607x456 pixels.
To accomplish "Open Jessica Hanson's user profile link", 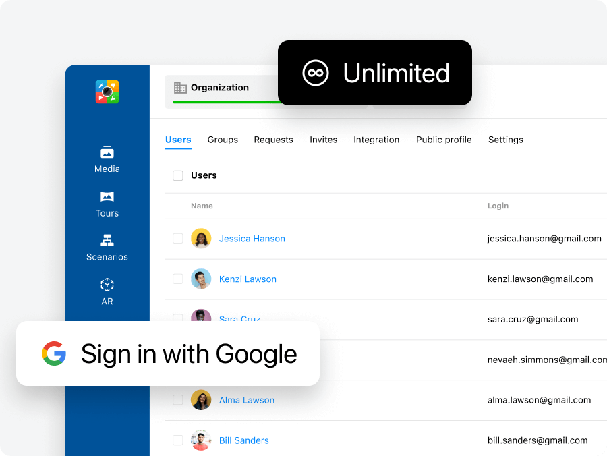I will click(x=252, y=239).
